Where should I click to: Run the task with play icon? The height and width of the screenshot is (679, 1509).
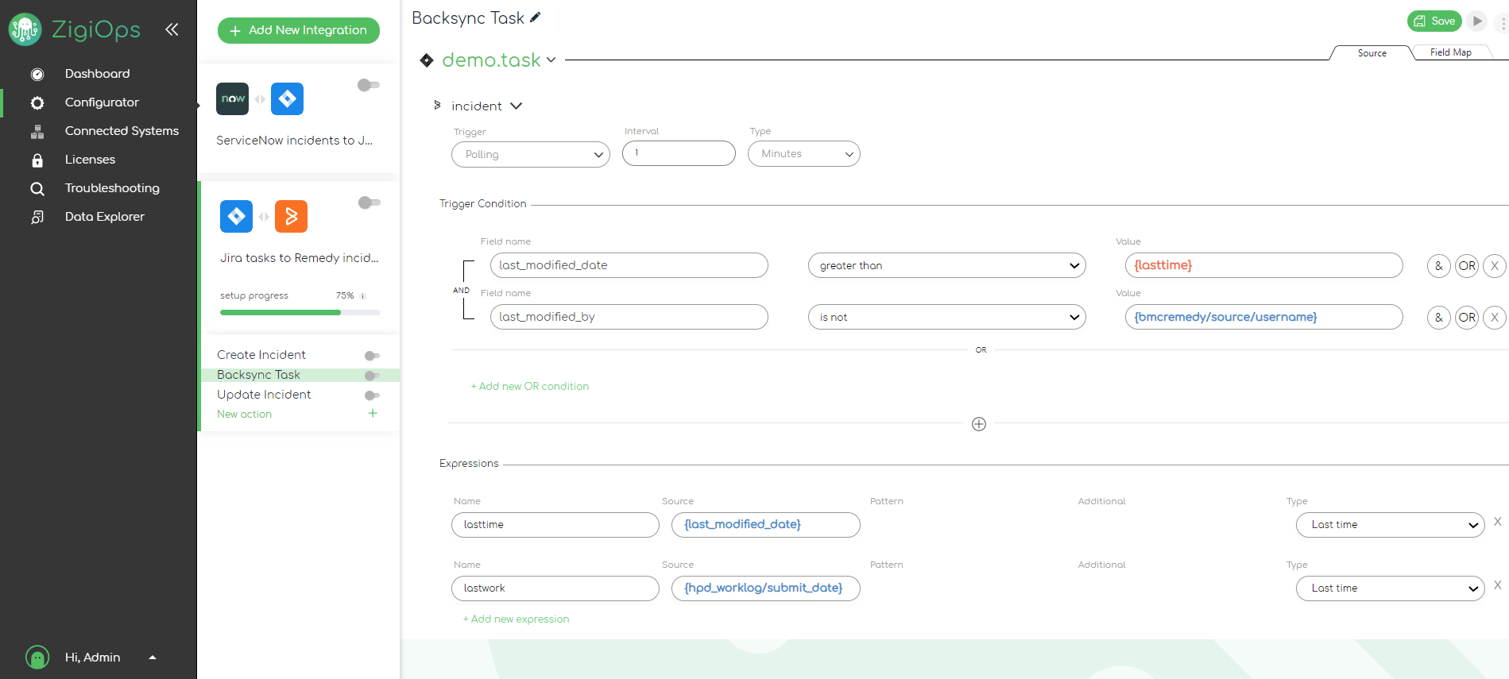click(x=1477, y=21)
